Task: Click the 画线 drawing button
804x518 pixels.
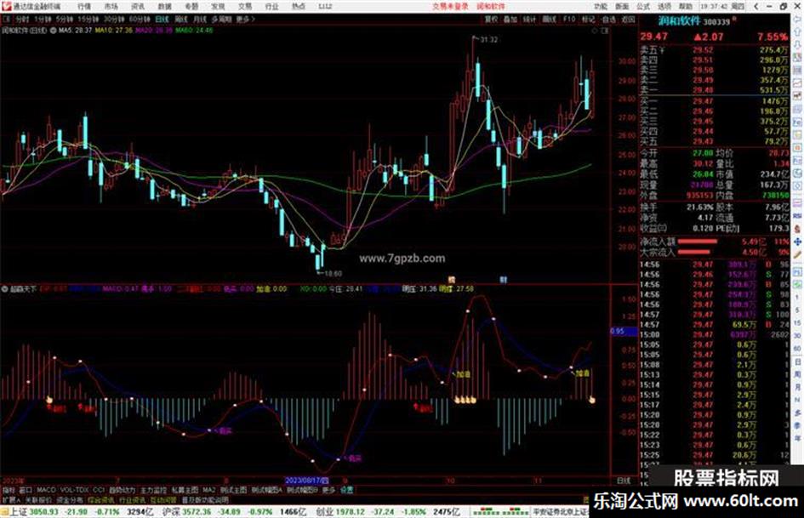Action: point(549,19)
